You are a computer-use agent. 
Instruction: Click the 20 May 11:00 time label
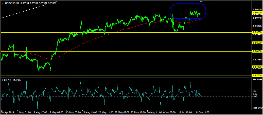pyautogui.click(x=106, y=112)
